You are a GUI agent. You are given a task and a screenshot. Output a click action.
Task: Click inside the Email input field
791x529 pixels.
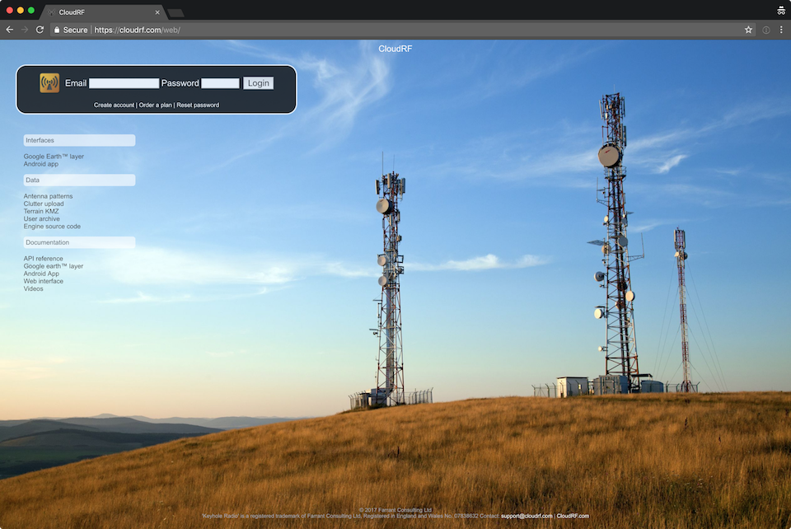click(124, 82)
